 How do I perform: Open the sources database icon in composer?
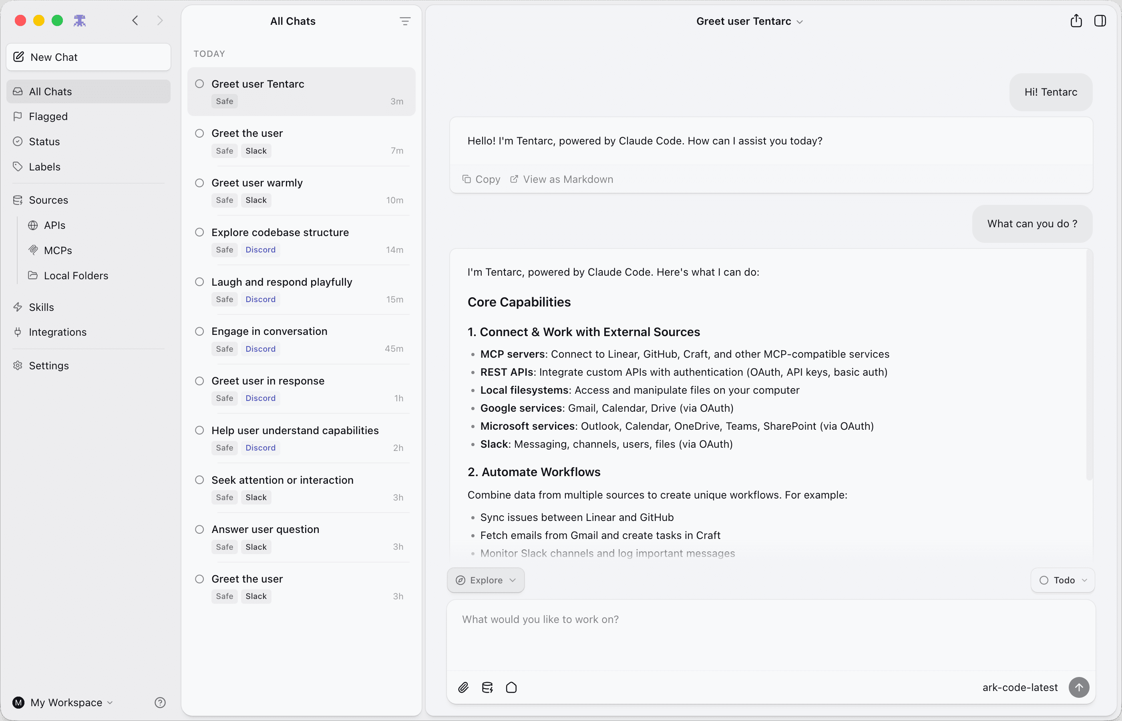coord(487,687)
